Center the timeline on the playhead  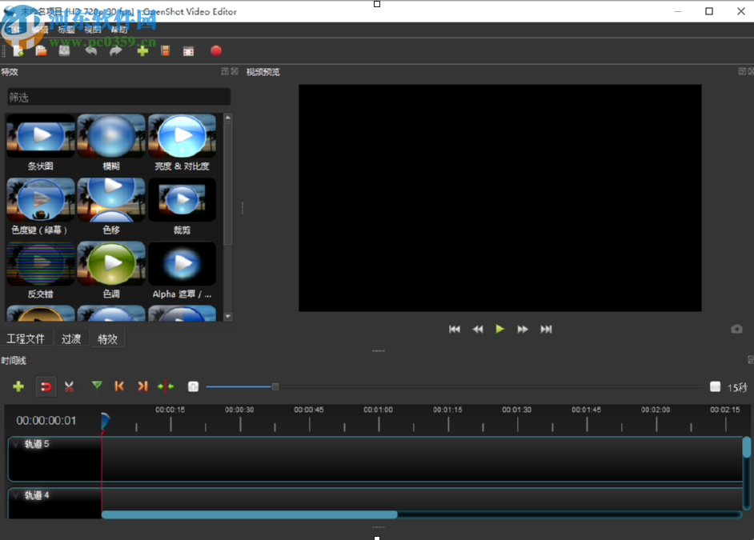166,386
